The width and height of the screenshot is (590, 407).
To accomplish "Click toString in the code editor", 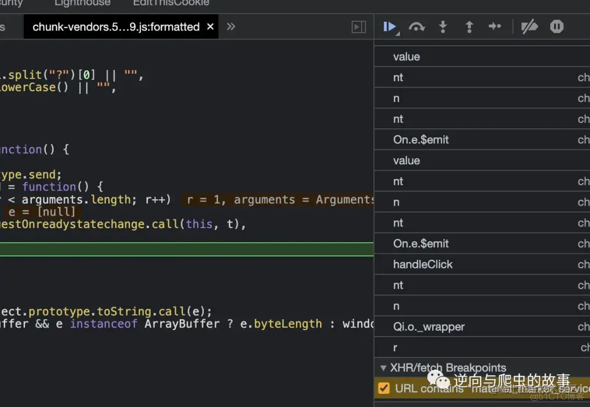I will point(124,312).
